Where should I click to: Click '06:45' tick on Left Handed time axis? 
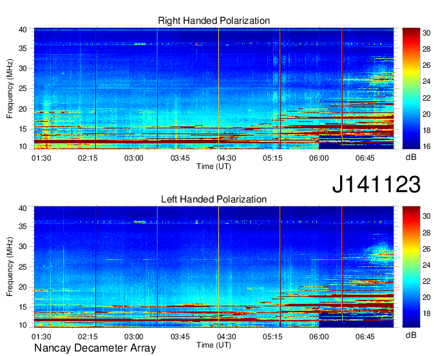(365, 337)
